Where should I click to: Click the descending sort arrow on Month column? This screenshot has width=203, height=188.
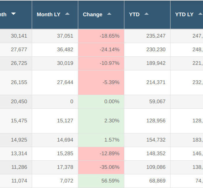pyautogui.click(x=13, y=14)
